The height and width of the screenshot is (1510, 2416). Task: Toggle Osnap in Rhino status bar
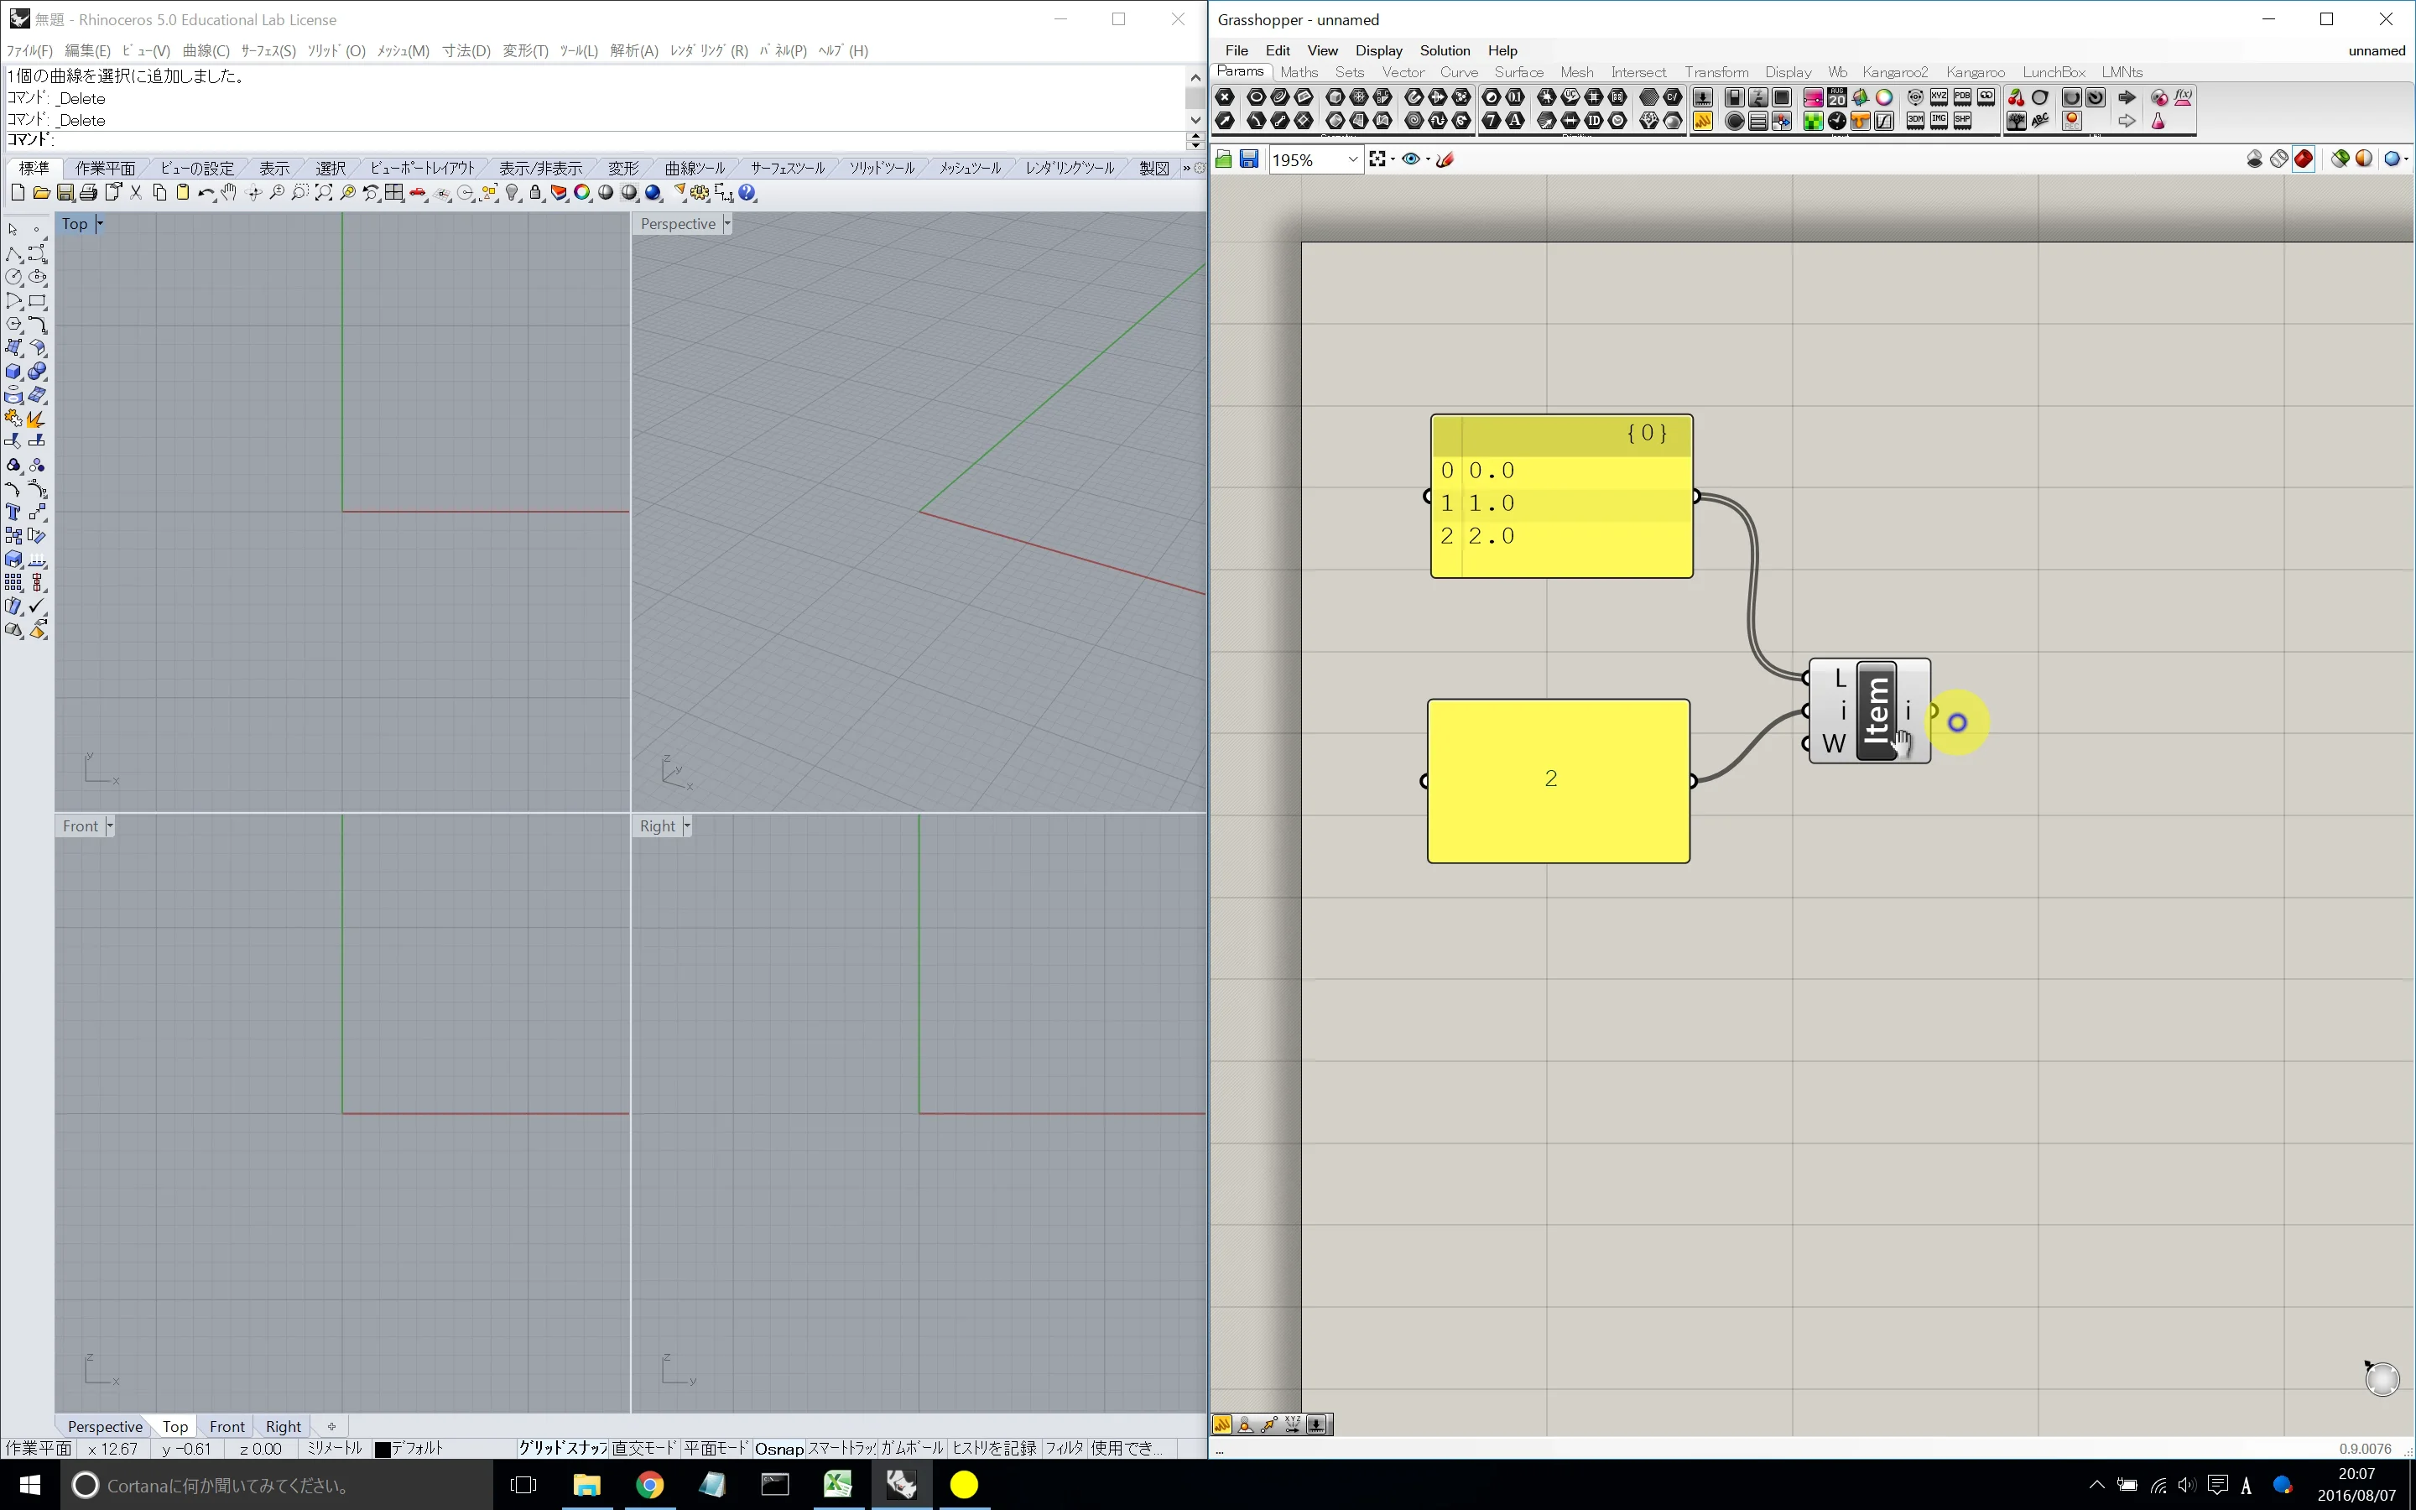click(778, 1448)
